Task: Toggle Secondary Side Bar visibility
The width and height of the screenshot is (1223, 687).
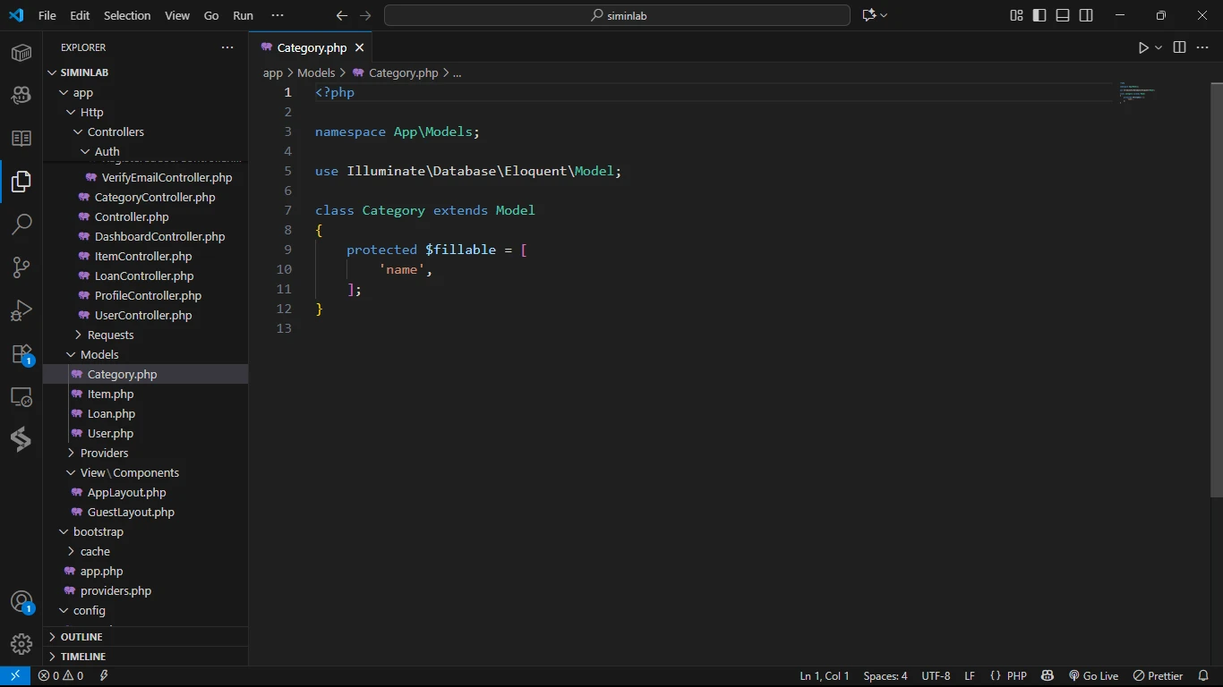Action: [1086, 15]
